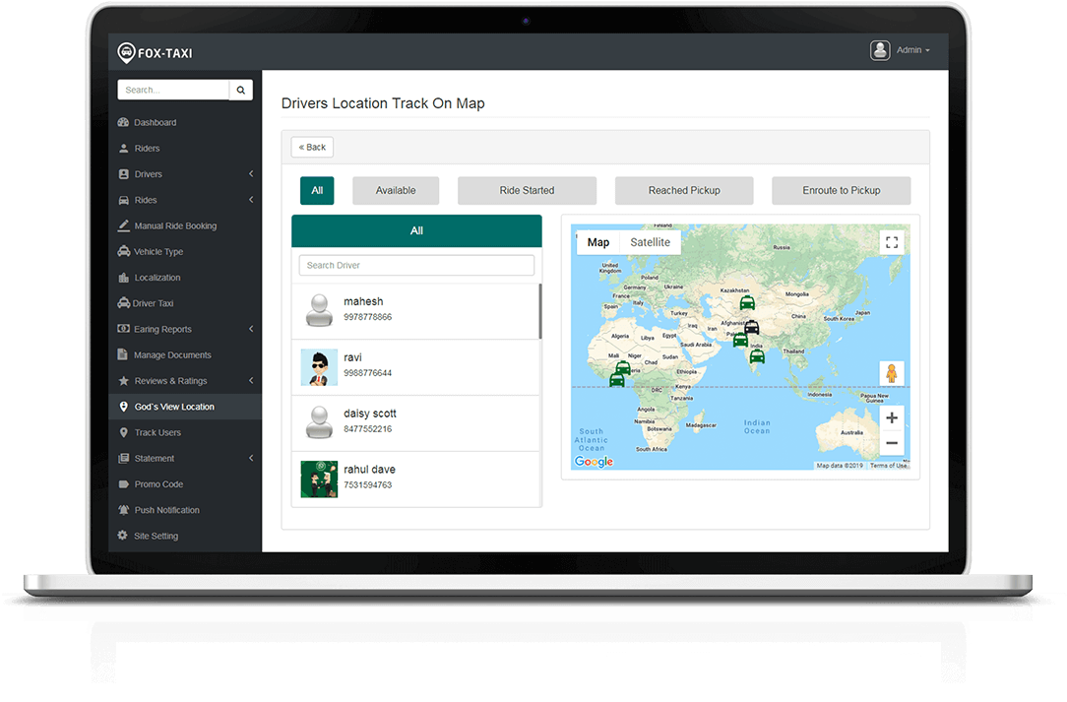Click the black taxi marker on map
The width and height of the screenshot is (1067, 702).
pos(752,327)
